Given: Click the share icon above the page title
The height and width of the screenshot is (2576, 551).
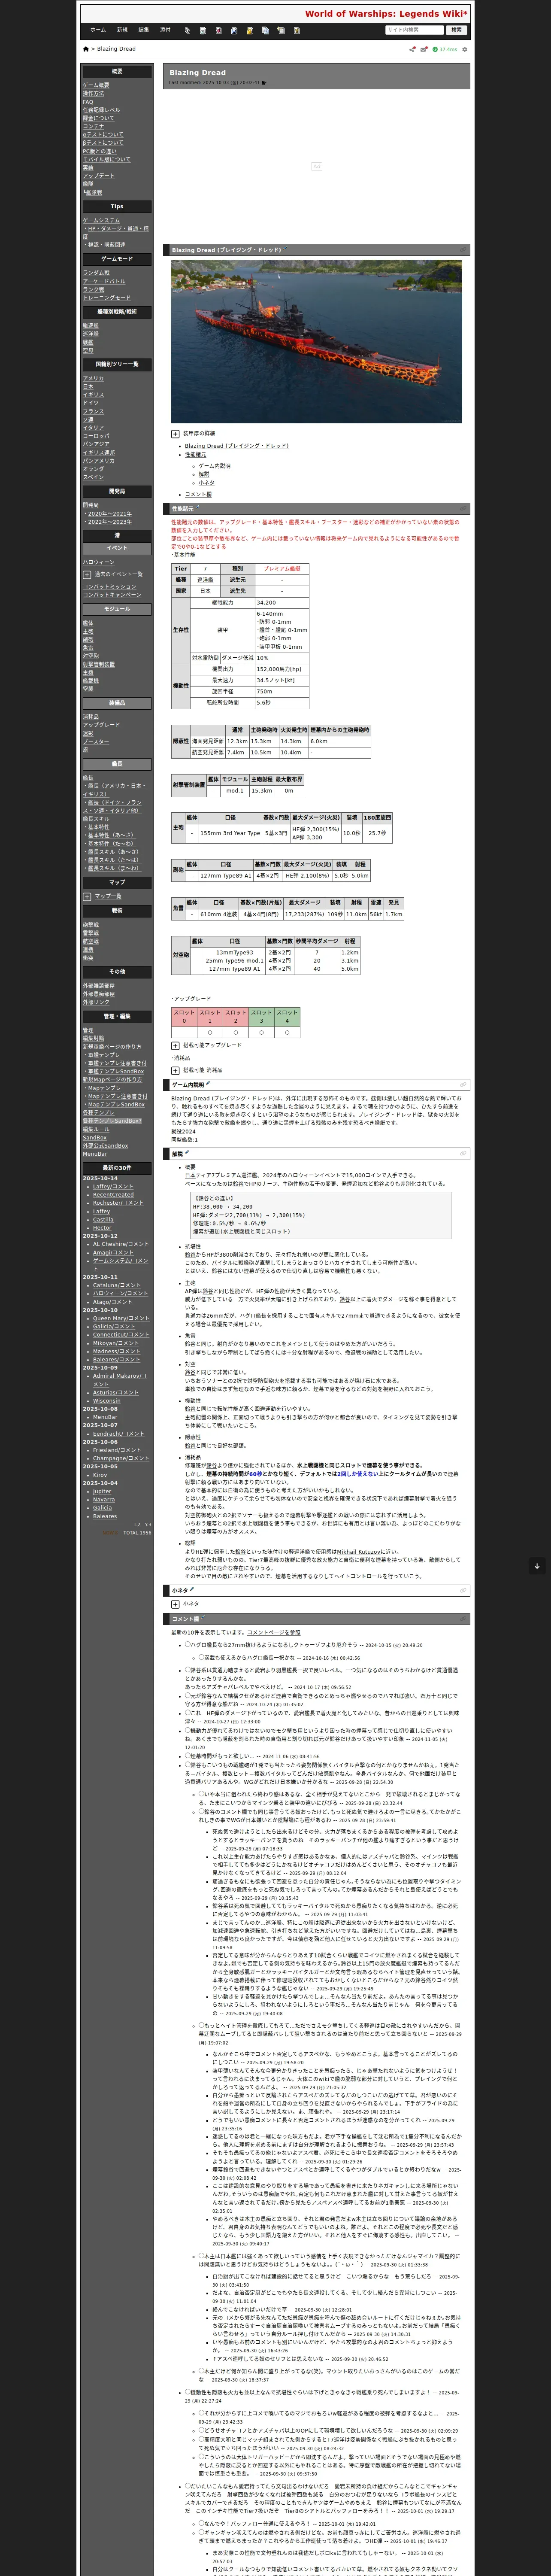Looking at the screenshot, I should pyautogui.click(x=412, y=49).
